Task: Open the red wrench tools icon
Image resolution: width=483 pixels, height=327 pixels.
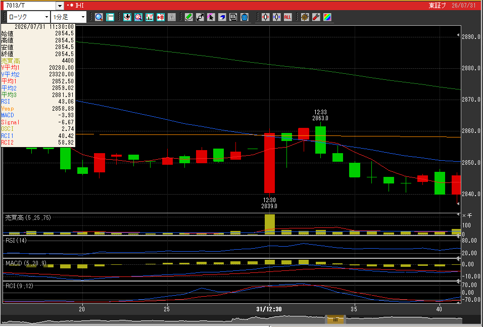Action: click(316, 17)
